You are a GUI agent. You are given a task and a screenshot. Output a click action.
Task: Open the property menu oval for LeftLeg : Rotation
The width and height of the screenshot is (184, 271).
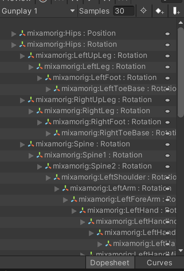168,67
